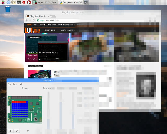Open the Help menu in Sense HAT Emulator
Screen dimensions: 167x134
[21, 84]
